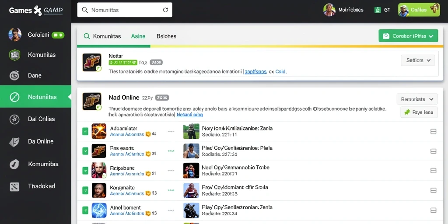This screenshot has width=448, height=224.
Task: Open the Cald link in Notiar description
Action: (x=280, y=72)
